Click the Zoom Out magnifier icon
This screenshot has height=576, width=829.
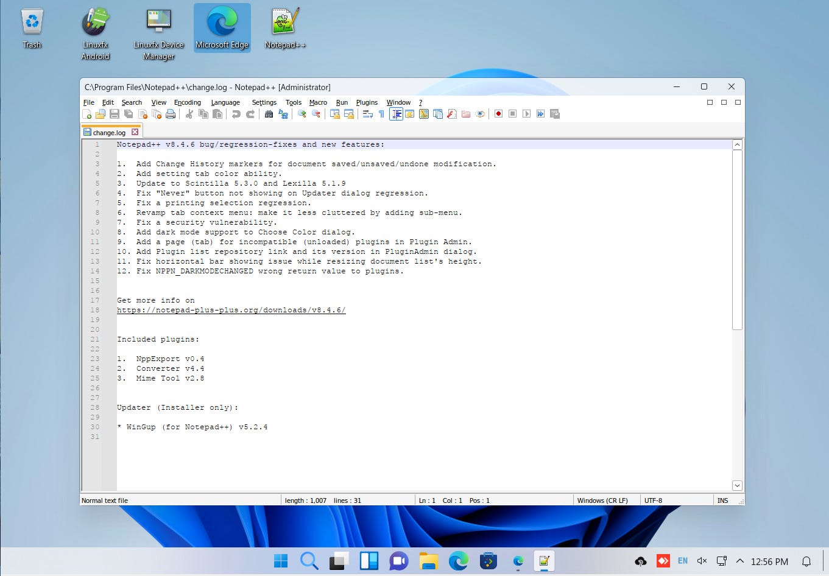(316, 114)
